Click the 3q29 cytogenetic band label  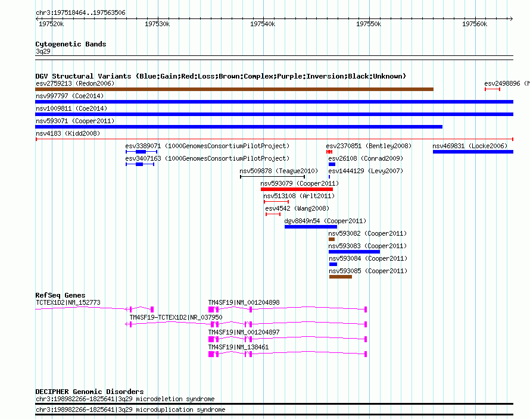[x=43, y=51]
